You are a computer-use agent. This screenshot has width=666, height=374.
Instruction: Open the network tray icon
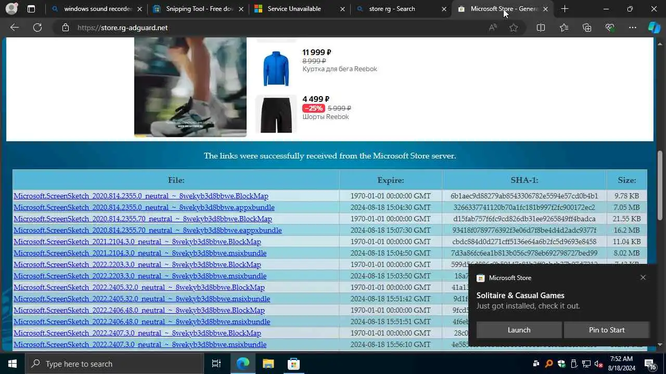click(586, 364)
